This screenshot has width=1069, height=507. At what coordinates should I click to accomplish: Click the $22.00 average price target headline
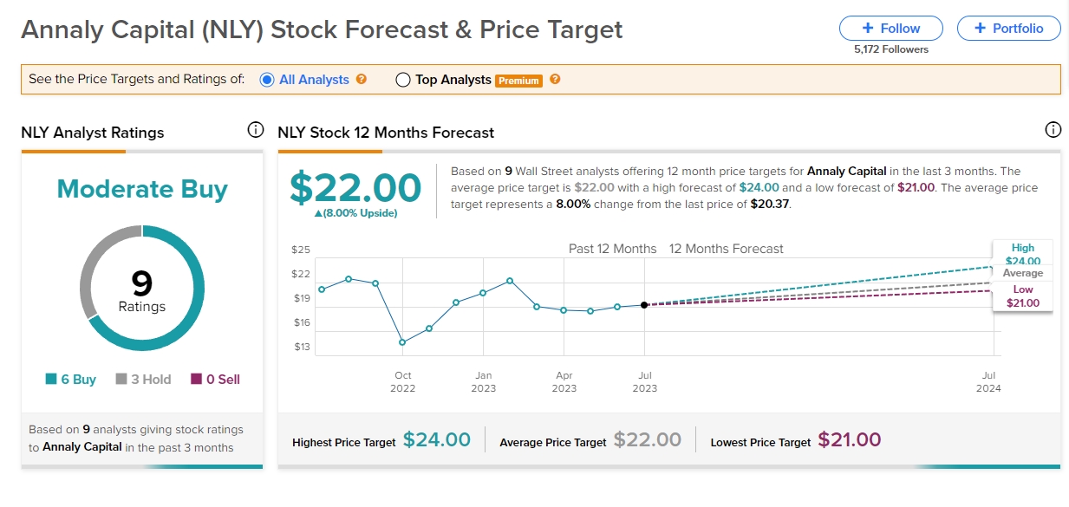point(355,187)
